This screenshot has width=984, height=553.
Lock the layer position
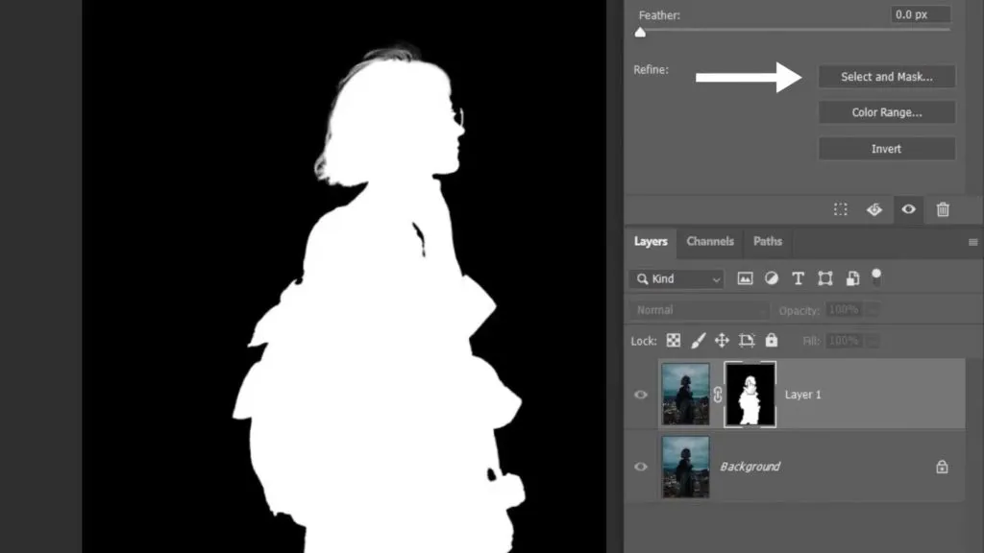[x=724, y=339]
